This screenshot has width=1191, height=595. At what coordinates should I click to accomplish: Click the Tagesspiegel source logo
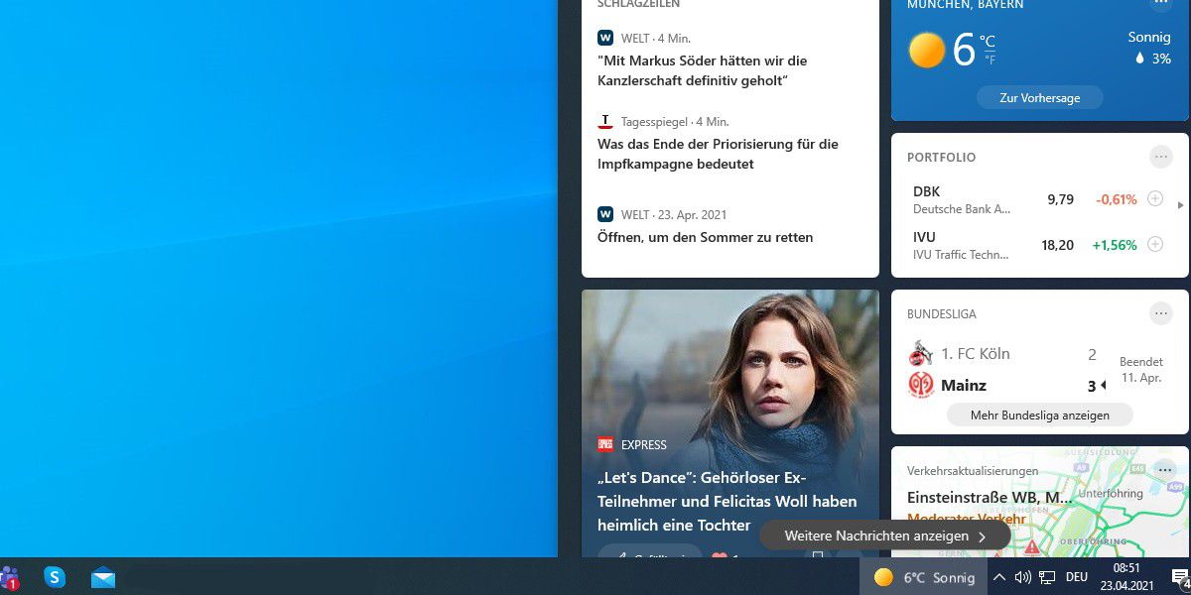click(605, 122)
